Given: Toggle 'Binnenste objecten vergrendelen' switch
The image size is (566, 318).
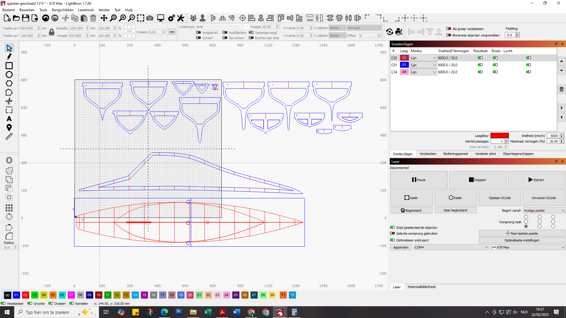Looking at the screenshot, I should [x=449, y=35].
